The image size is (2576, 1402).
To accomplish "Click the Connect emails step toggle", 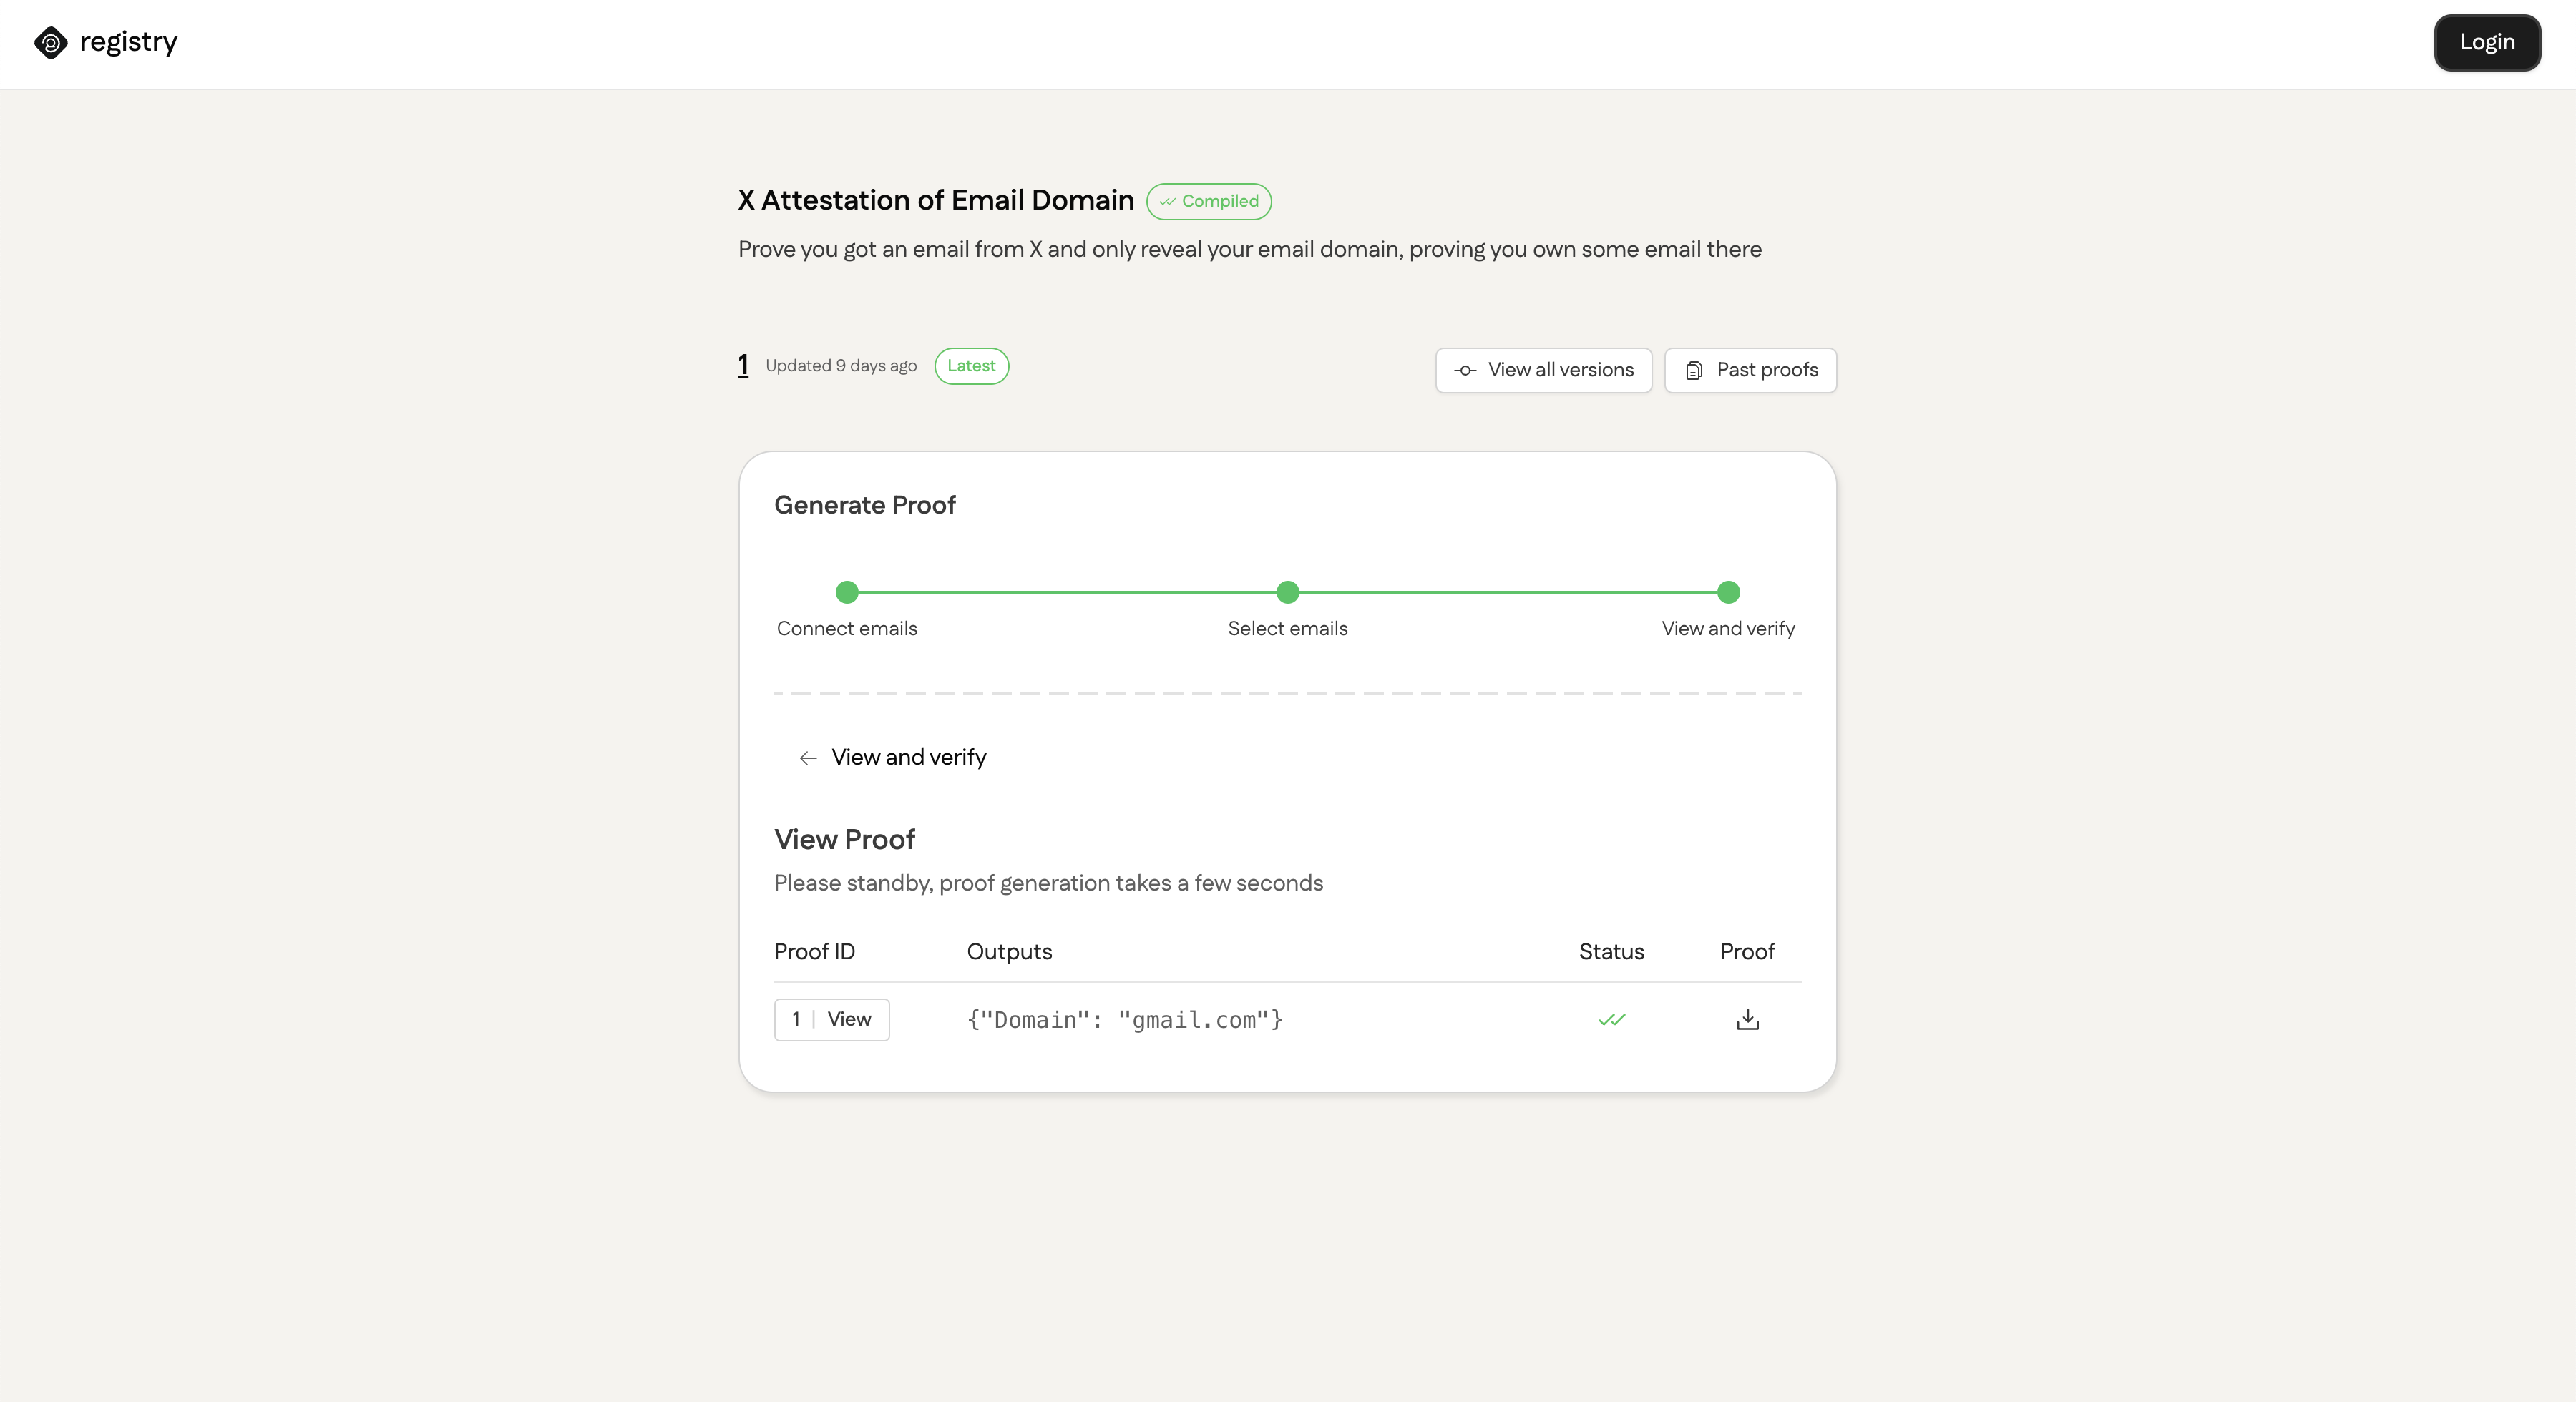I will coord(846,592).
